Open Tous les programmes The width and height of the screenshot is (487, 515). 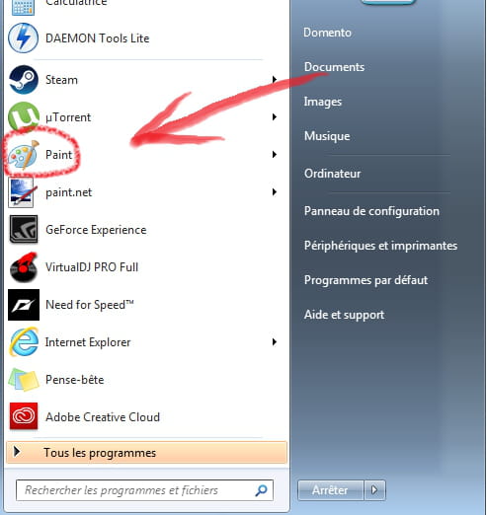[x=146, y=453]
